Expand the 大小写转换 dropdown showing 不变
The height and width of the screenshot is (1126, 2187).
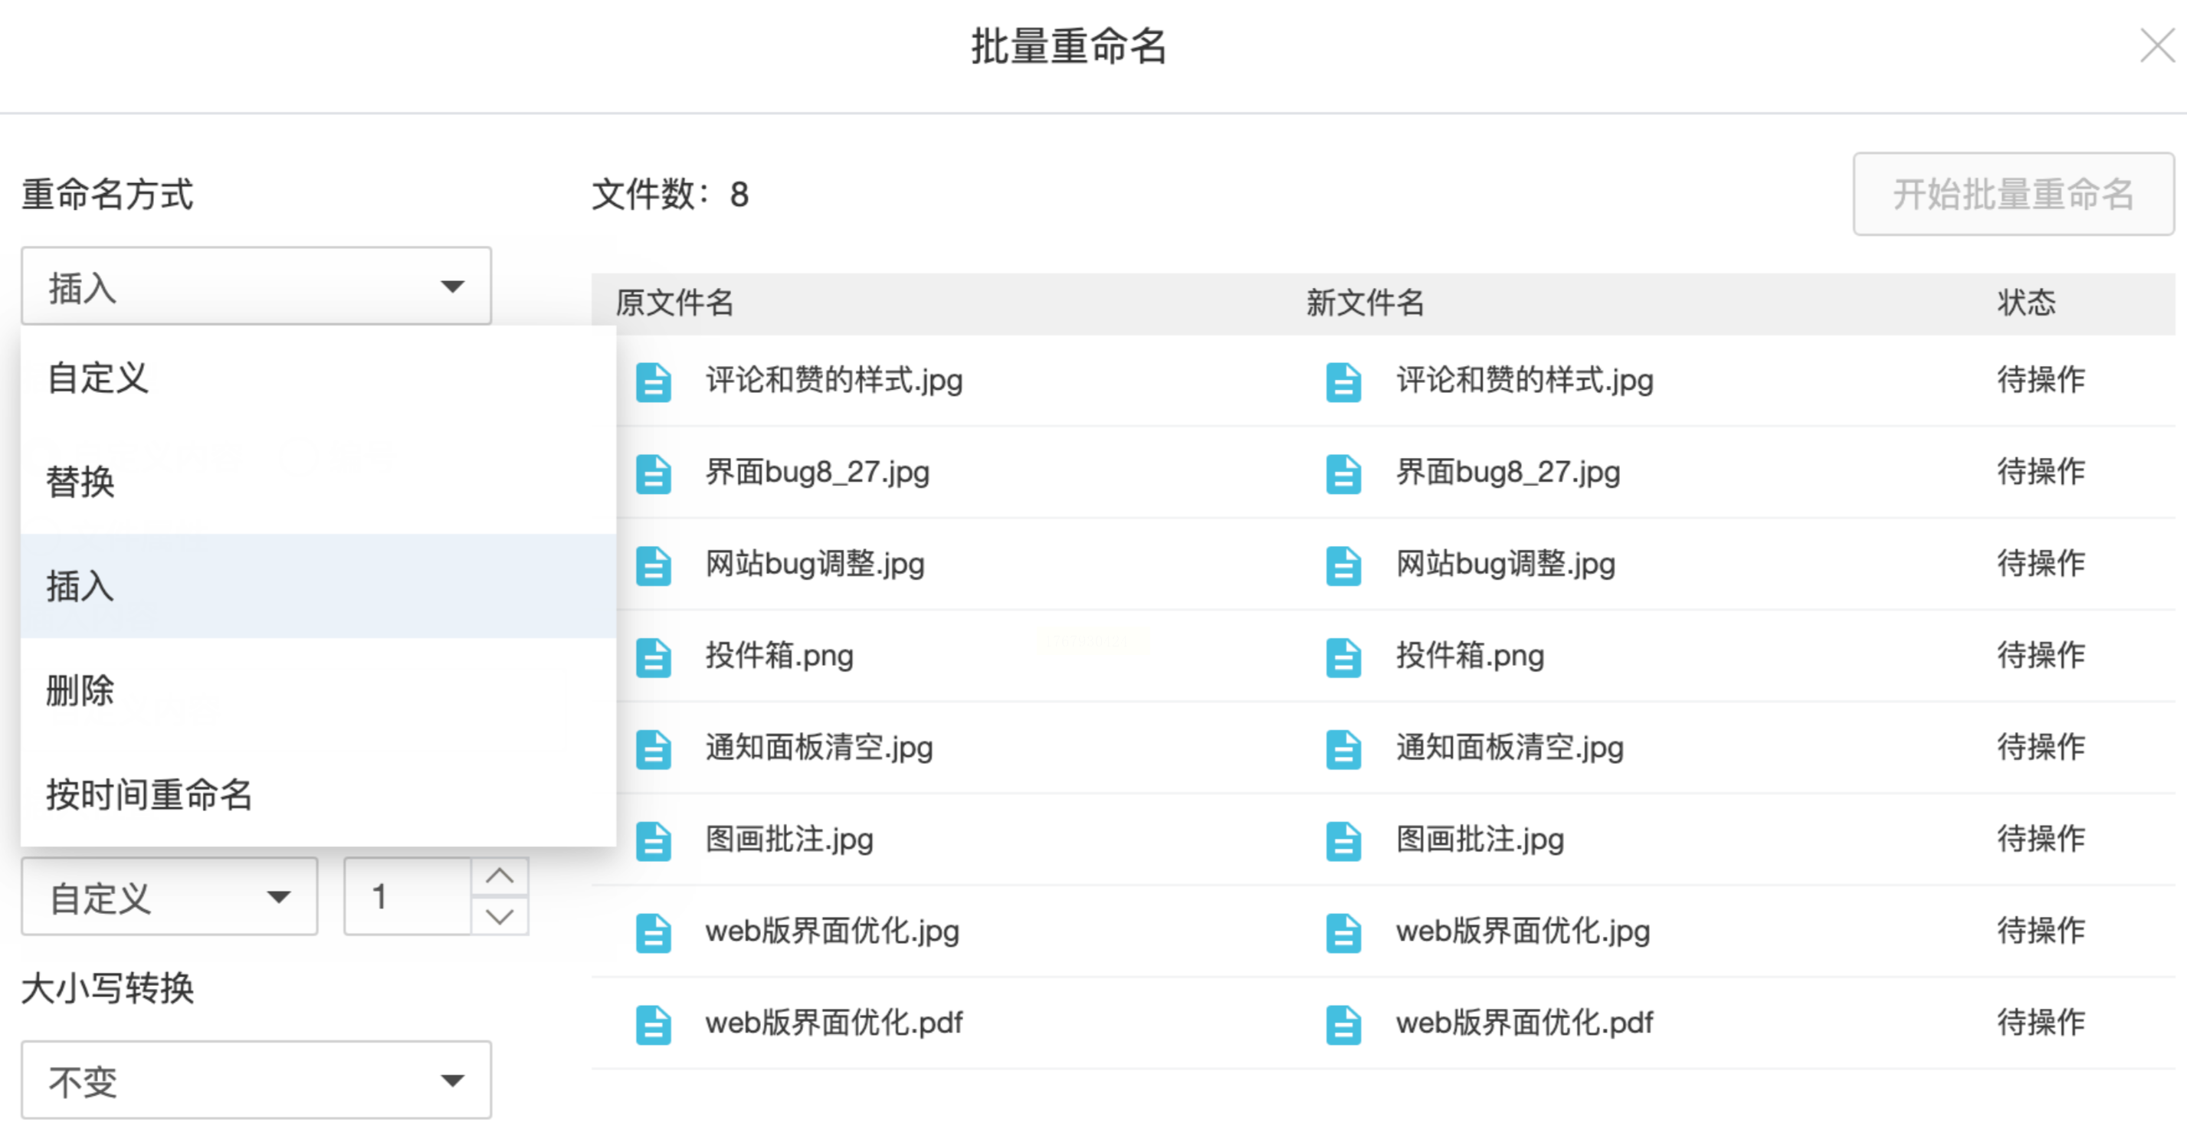(x=255, y=1080)
